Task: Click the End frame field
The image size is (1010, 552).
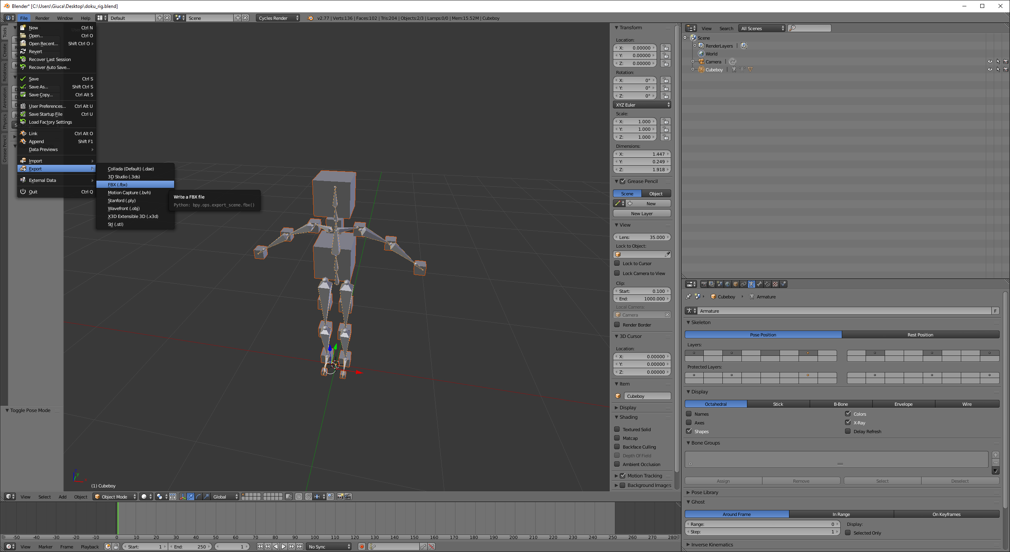Action: (190, 546)
